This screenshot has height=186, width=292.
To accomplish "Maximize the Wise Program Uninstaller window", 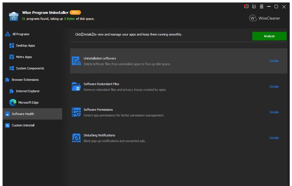I will [x=276, y=7].
